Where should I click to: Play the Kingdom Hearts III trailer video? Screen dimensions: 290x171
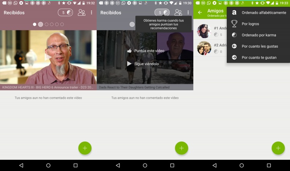48,57
